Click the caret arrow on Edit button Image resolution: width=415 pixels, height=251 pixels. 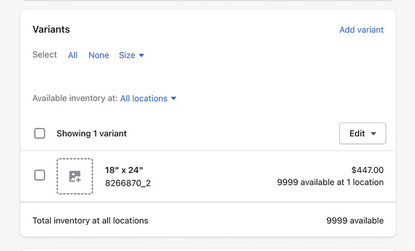[373, 134]
